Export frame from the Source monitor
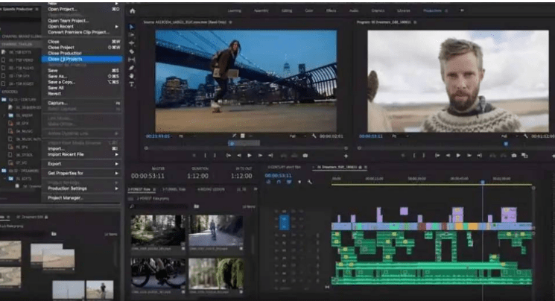555x301 pixels. [x=305, y=156]
